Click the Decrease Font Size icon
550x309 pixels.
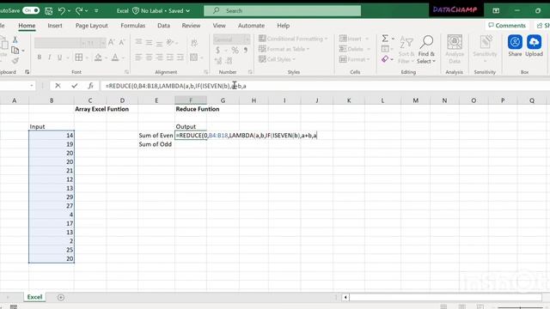122,42
